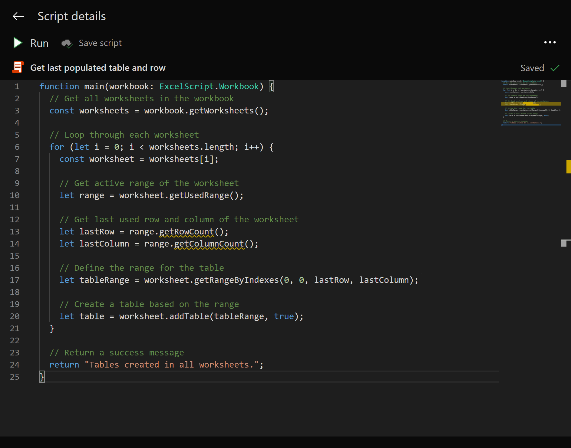Click the yellow warning marker in scrollbar
Viewport: 571px width, 448px height.
pos(569,167)
